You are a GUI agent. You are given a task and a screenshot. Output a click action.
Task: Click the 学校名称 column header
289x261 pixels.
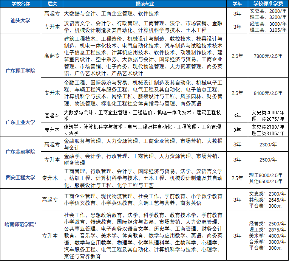[20, 3]
